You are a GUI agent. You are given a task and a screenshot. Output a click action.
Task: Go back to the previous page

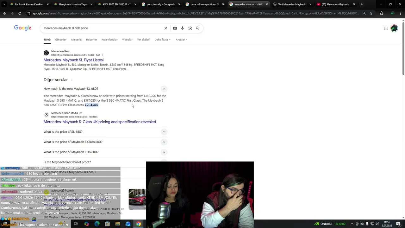click(4, 13)
